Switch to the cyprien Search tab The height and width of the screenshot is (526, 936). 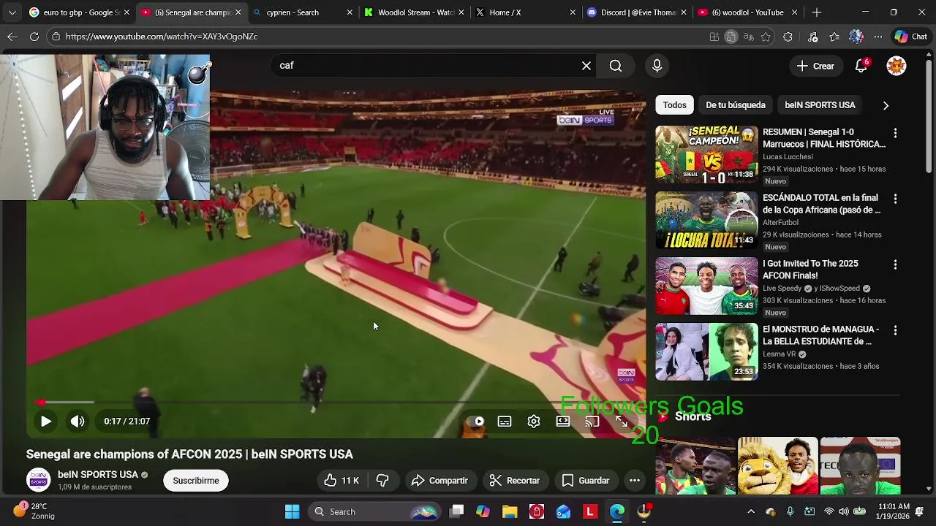click(301, 12)
